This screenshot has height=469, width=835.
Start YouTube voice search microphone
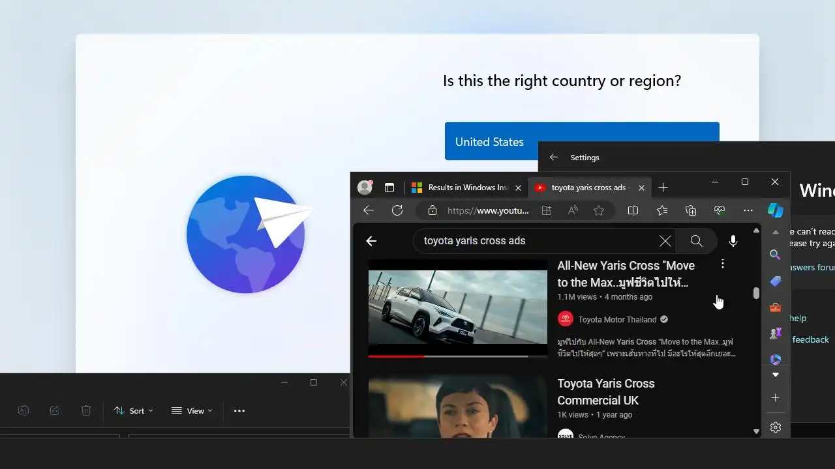[x=733, y=241]
